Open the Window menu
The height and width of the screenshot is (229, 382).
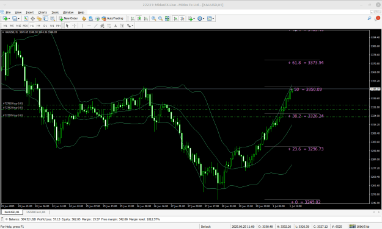tap(68, 12)
